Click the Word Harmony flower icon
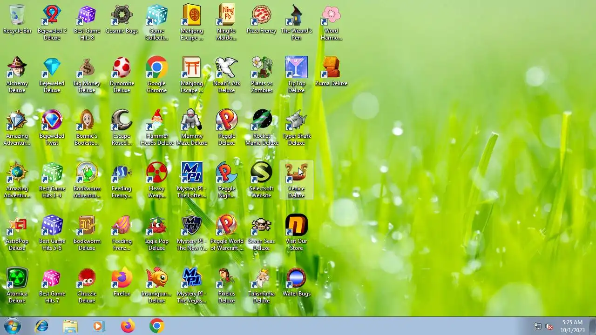The width and height of the screenshot is (596, 335). tap(331, 15)
